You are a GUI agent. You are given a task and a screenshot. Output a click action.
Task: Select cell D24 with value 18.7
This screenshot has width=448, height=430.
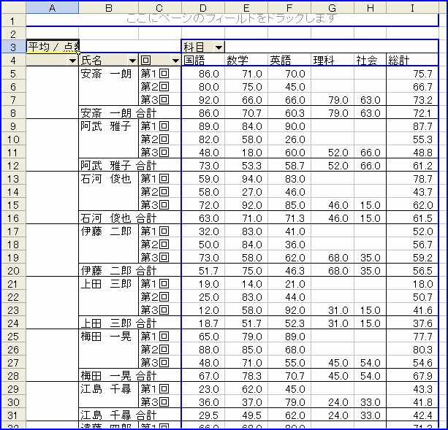point(203,323)
